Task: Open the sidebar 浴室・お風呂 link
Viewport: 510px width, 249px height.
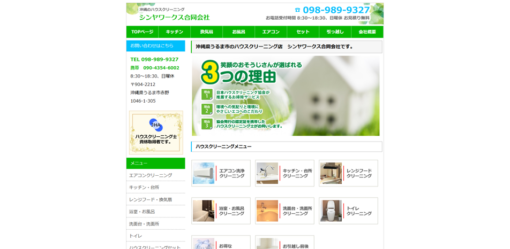Action: tap(142, 212)
